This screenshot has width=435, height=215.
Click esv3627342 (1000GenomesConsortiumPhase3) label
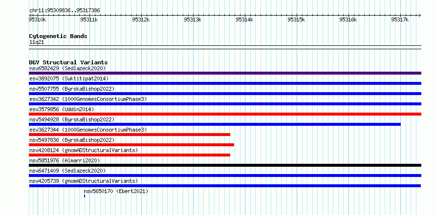point(88,99)
